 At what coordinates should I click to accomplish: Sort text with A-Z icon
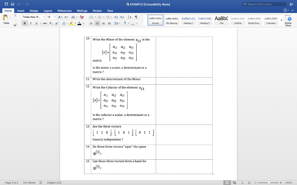[129, 17]
